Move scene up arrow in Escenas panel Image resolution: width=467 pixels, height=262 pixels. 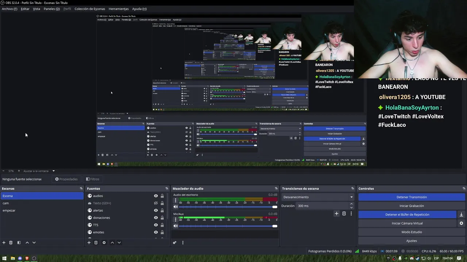point(27,243)
